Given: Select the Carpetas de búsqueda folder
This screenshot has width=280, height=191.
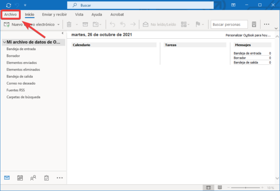Looking at the screenshot, I should click(x=23, y=97).
